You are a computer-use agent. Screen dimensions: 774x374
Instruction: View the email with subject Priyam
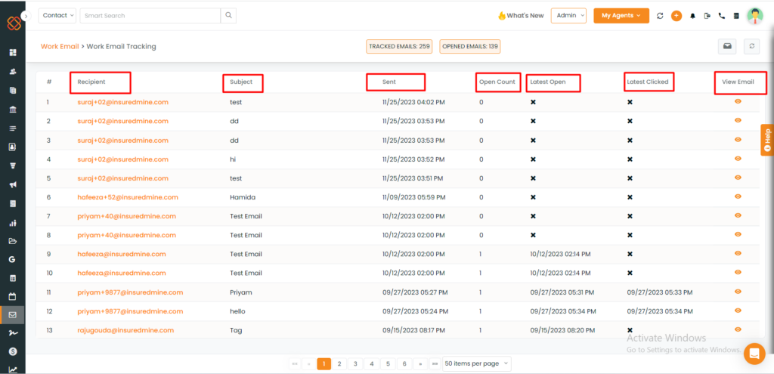738,292
